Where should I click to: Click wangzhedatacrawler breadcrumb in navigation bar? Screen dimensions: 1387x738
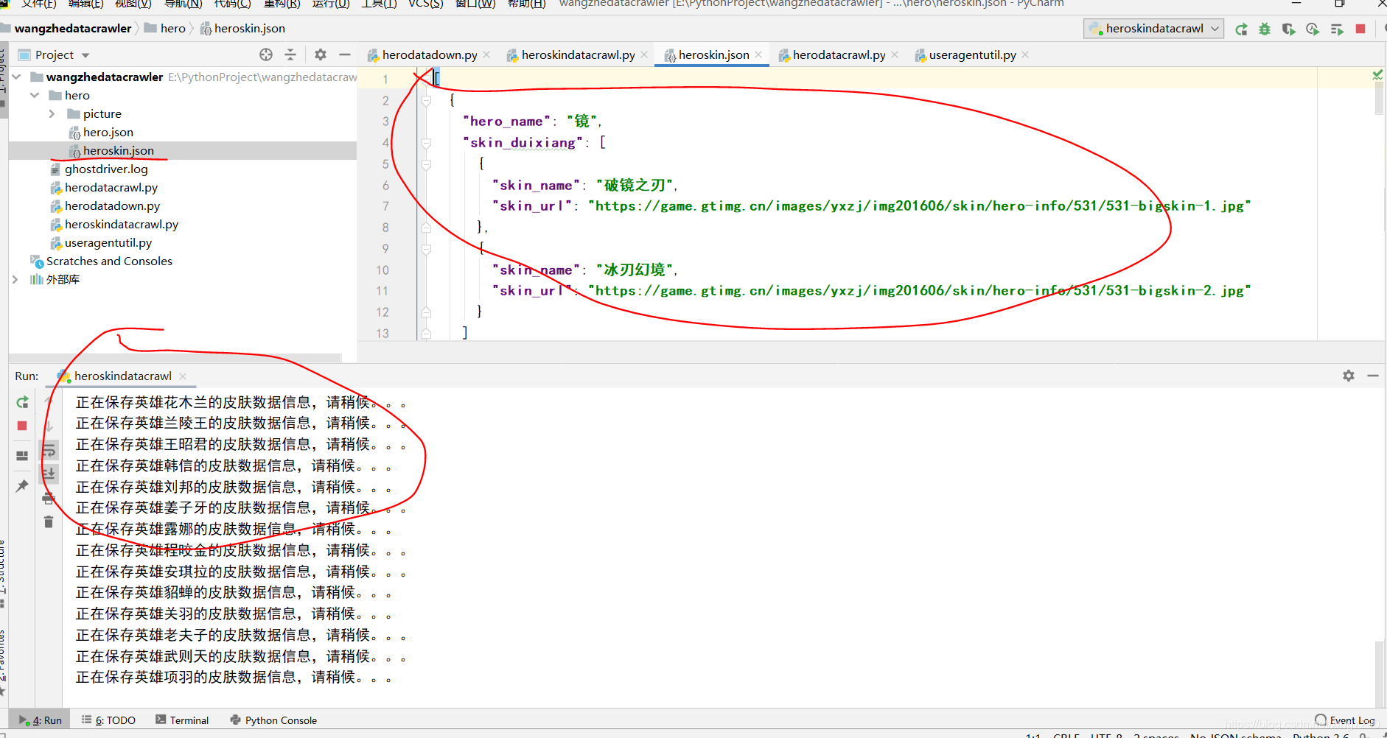72,28
